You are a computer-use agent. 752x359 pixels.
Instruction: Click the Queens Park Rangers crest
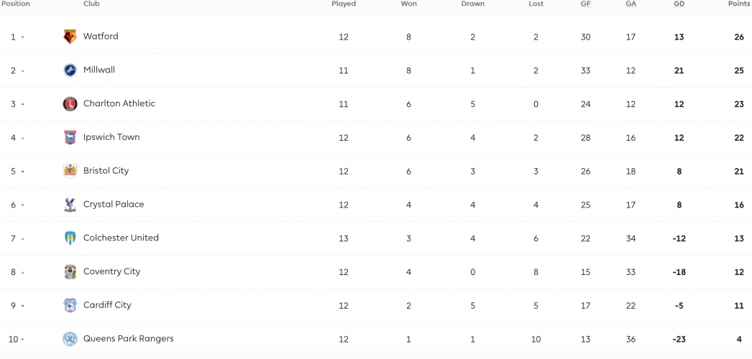click(70, 339)
